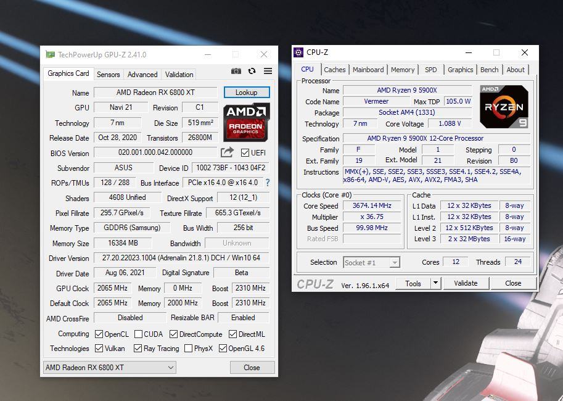This screenshot has width=563, height=401.
Task: Click the Pixel Fillrate value 295.7 GPixel/s
Action: pos(122,213)
